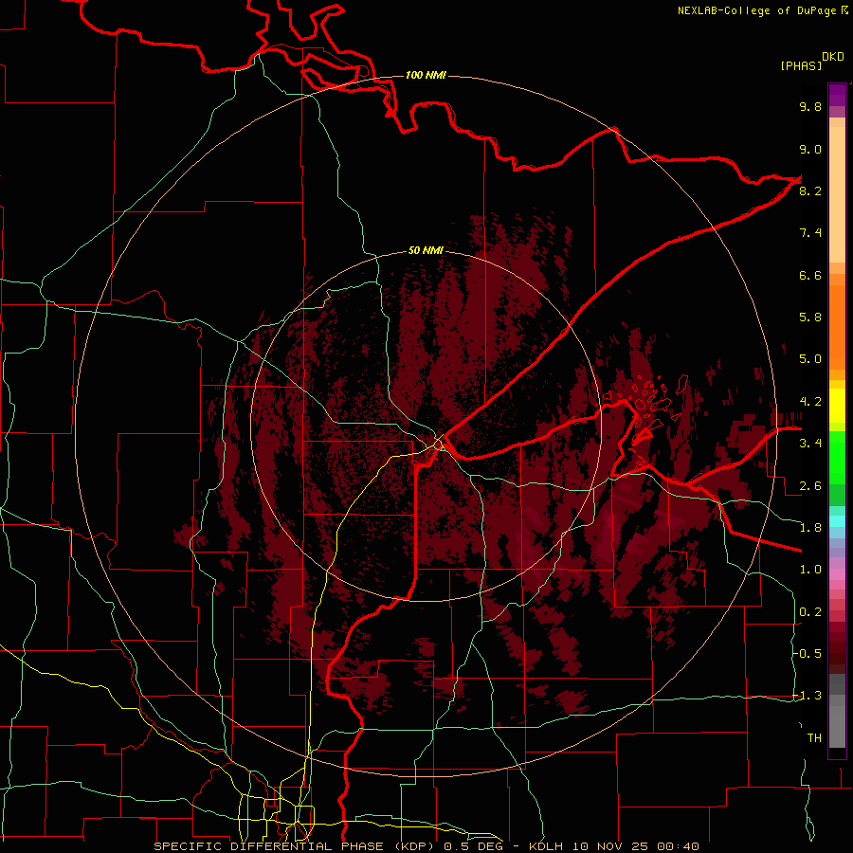853x853 pixels.
Task: Select the 5.0 scale value
Action: [x=810, y=359]
